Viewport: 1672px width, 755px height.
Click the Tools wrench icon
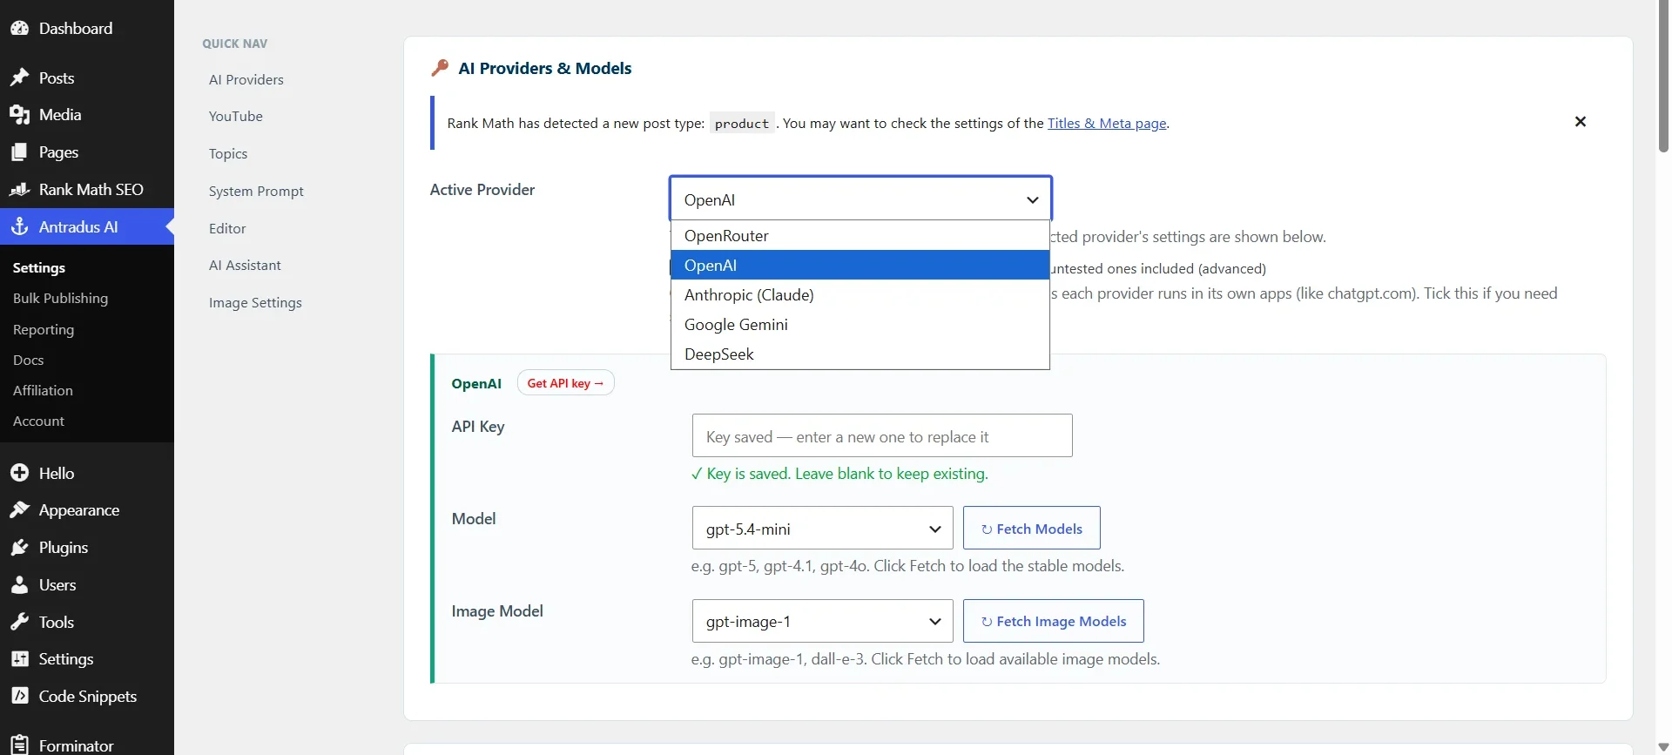19,622
